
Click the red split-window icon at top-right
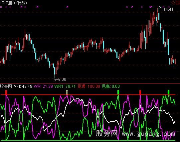pyautogui.click(x=178, y=3)
